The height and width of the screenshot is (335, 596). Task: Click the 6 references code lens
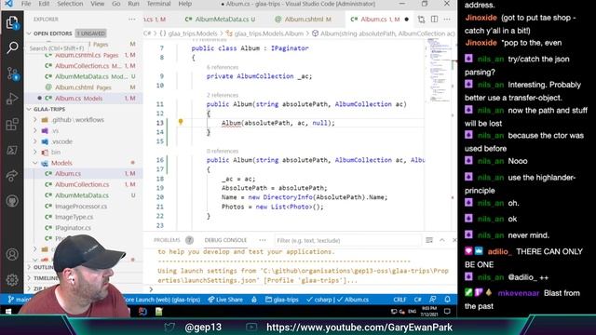pos(223,67)
